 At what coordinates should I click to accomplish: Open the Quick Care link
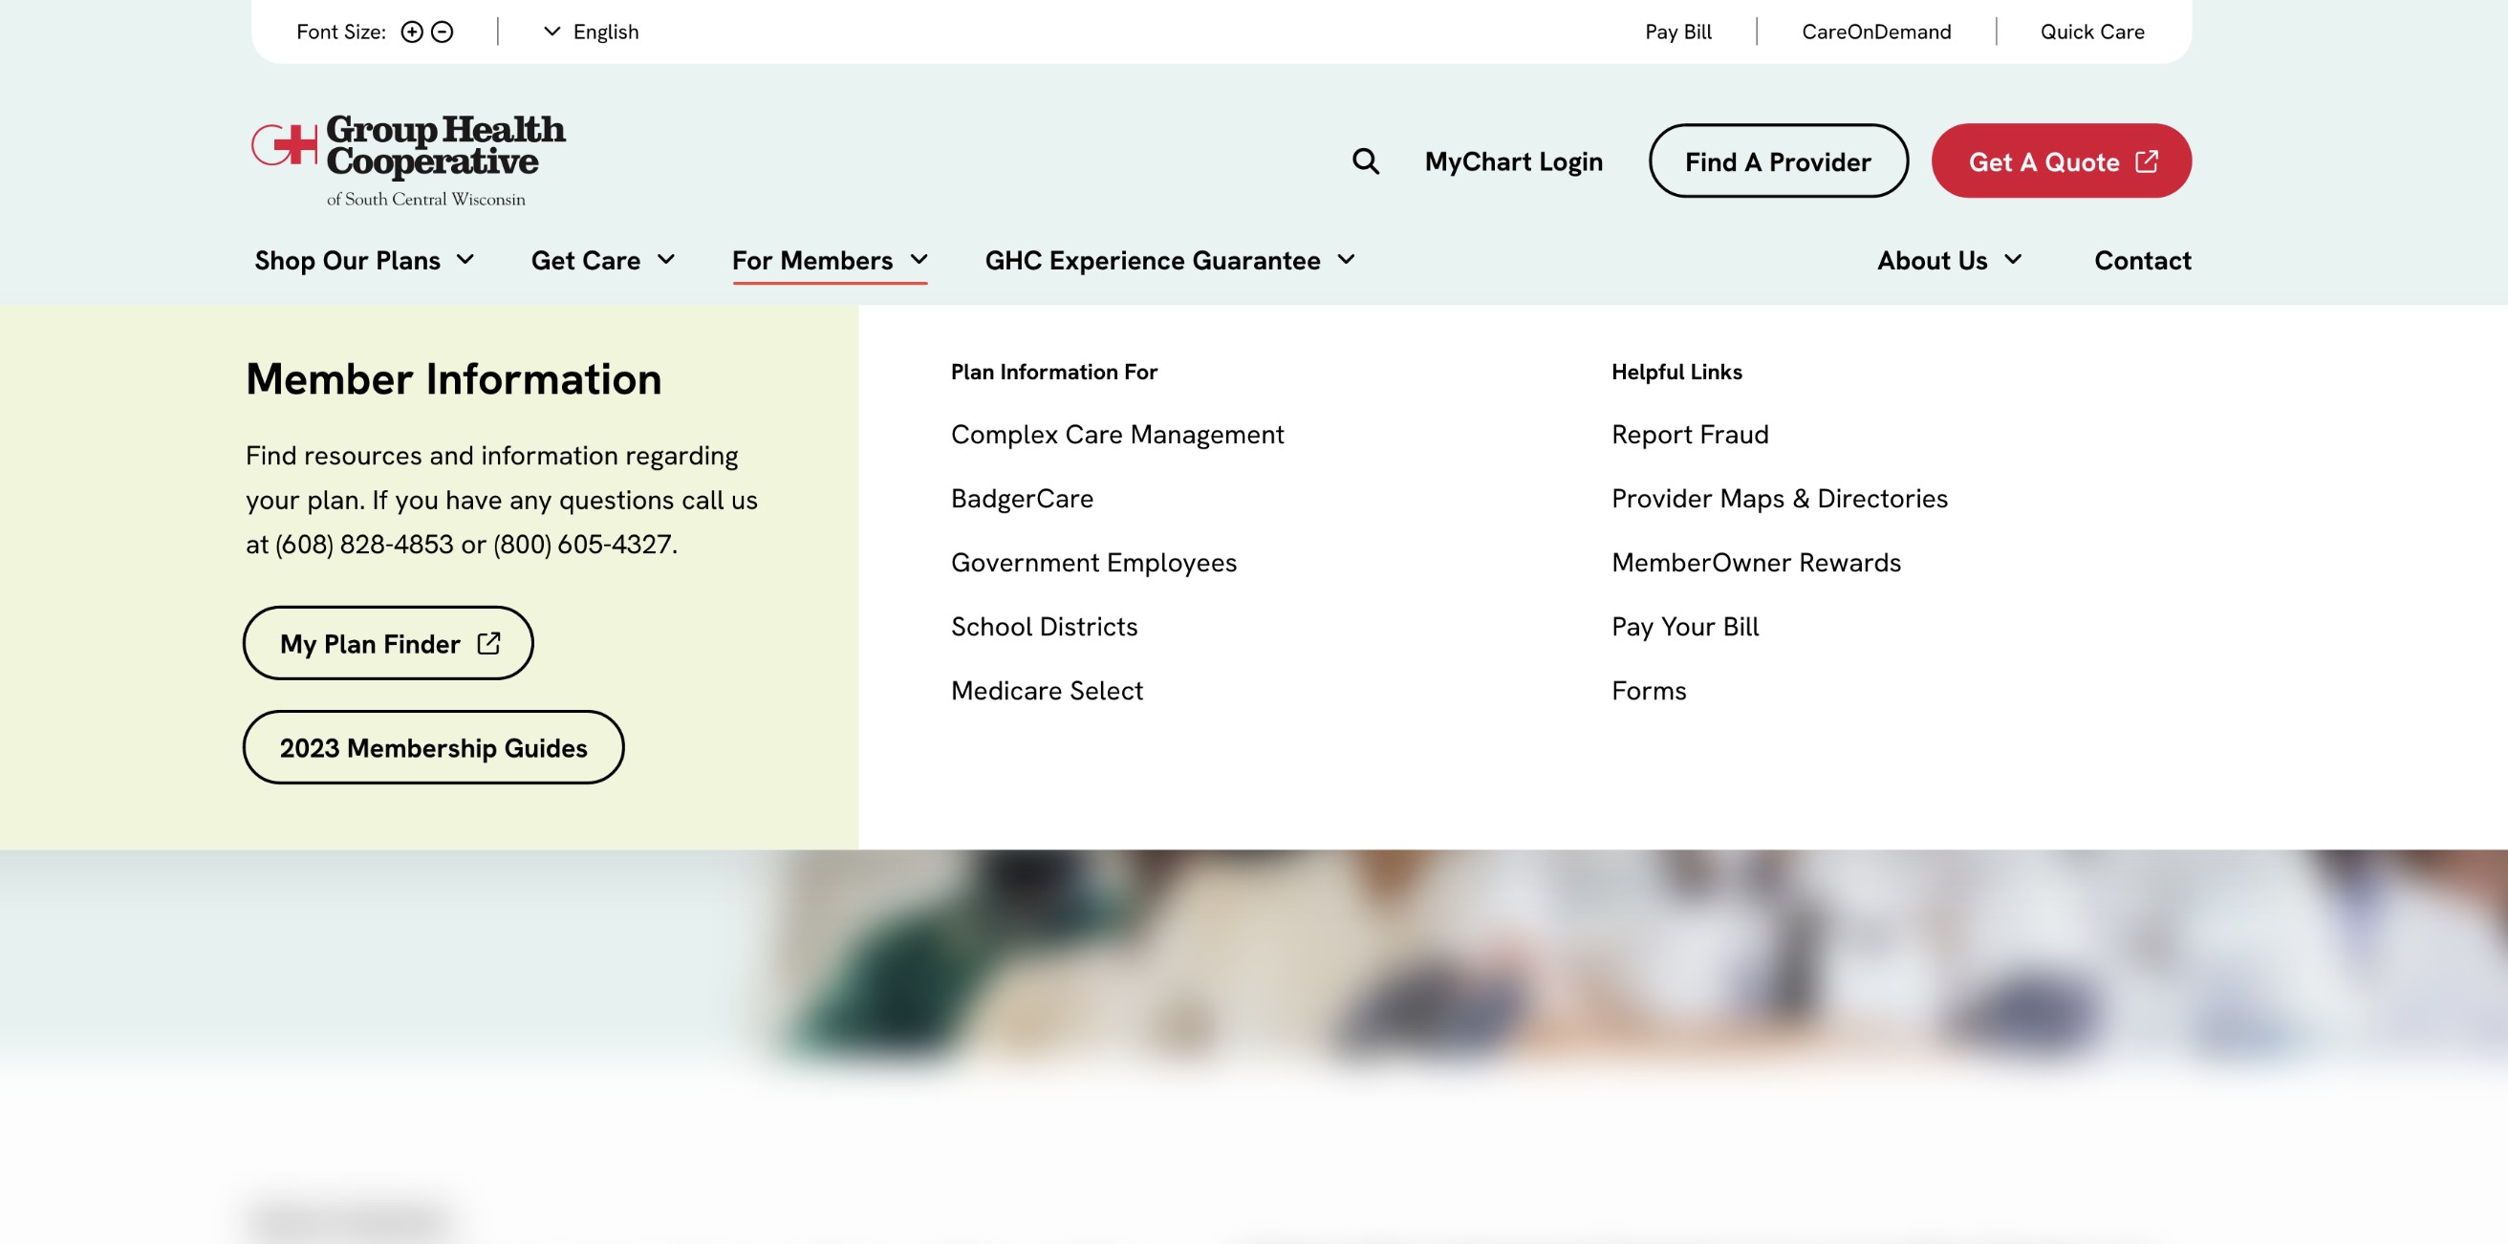click(2091, 32)
